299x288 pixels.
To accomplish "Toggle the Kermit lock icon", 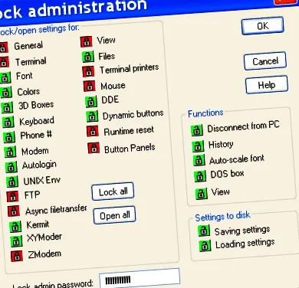I will click(x=15, y=227).
